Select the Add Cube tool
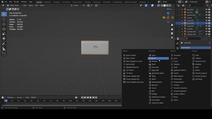 pyautogui.click(x=4, y=54)
